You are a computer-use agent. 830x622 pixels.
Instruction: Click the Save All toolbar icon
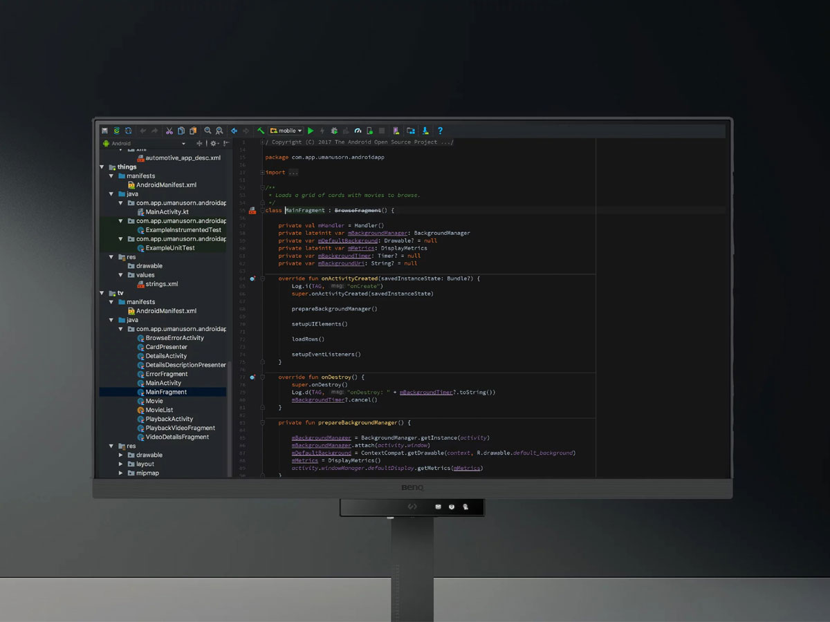coord(104,131)
